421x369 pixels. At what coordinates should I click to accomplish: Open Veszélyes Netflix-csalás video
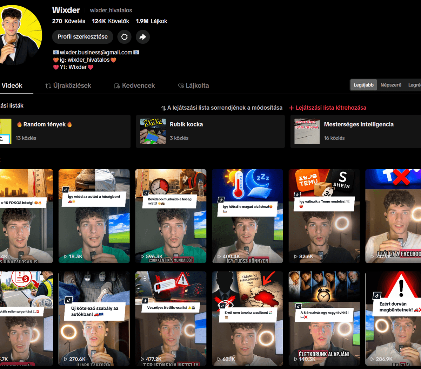click(x=171, y=318)
